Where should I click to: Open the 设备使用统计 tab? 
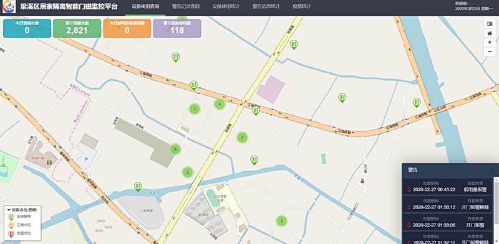point(226,6)
